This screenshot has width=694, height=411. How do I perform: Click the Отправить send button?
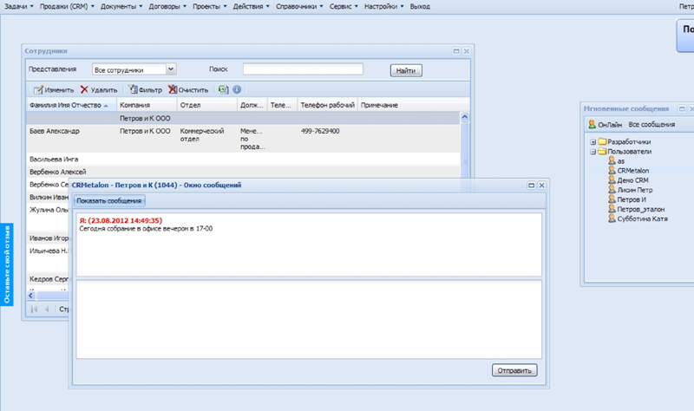(514, 370)
